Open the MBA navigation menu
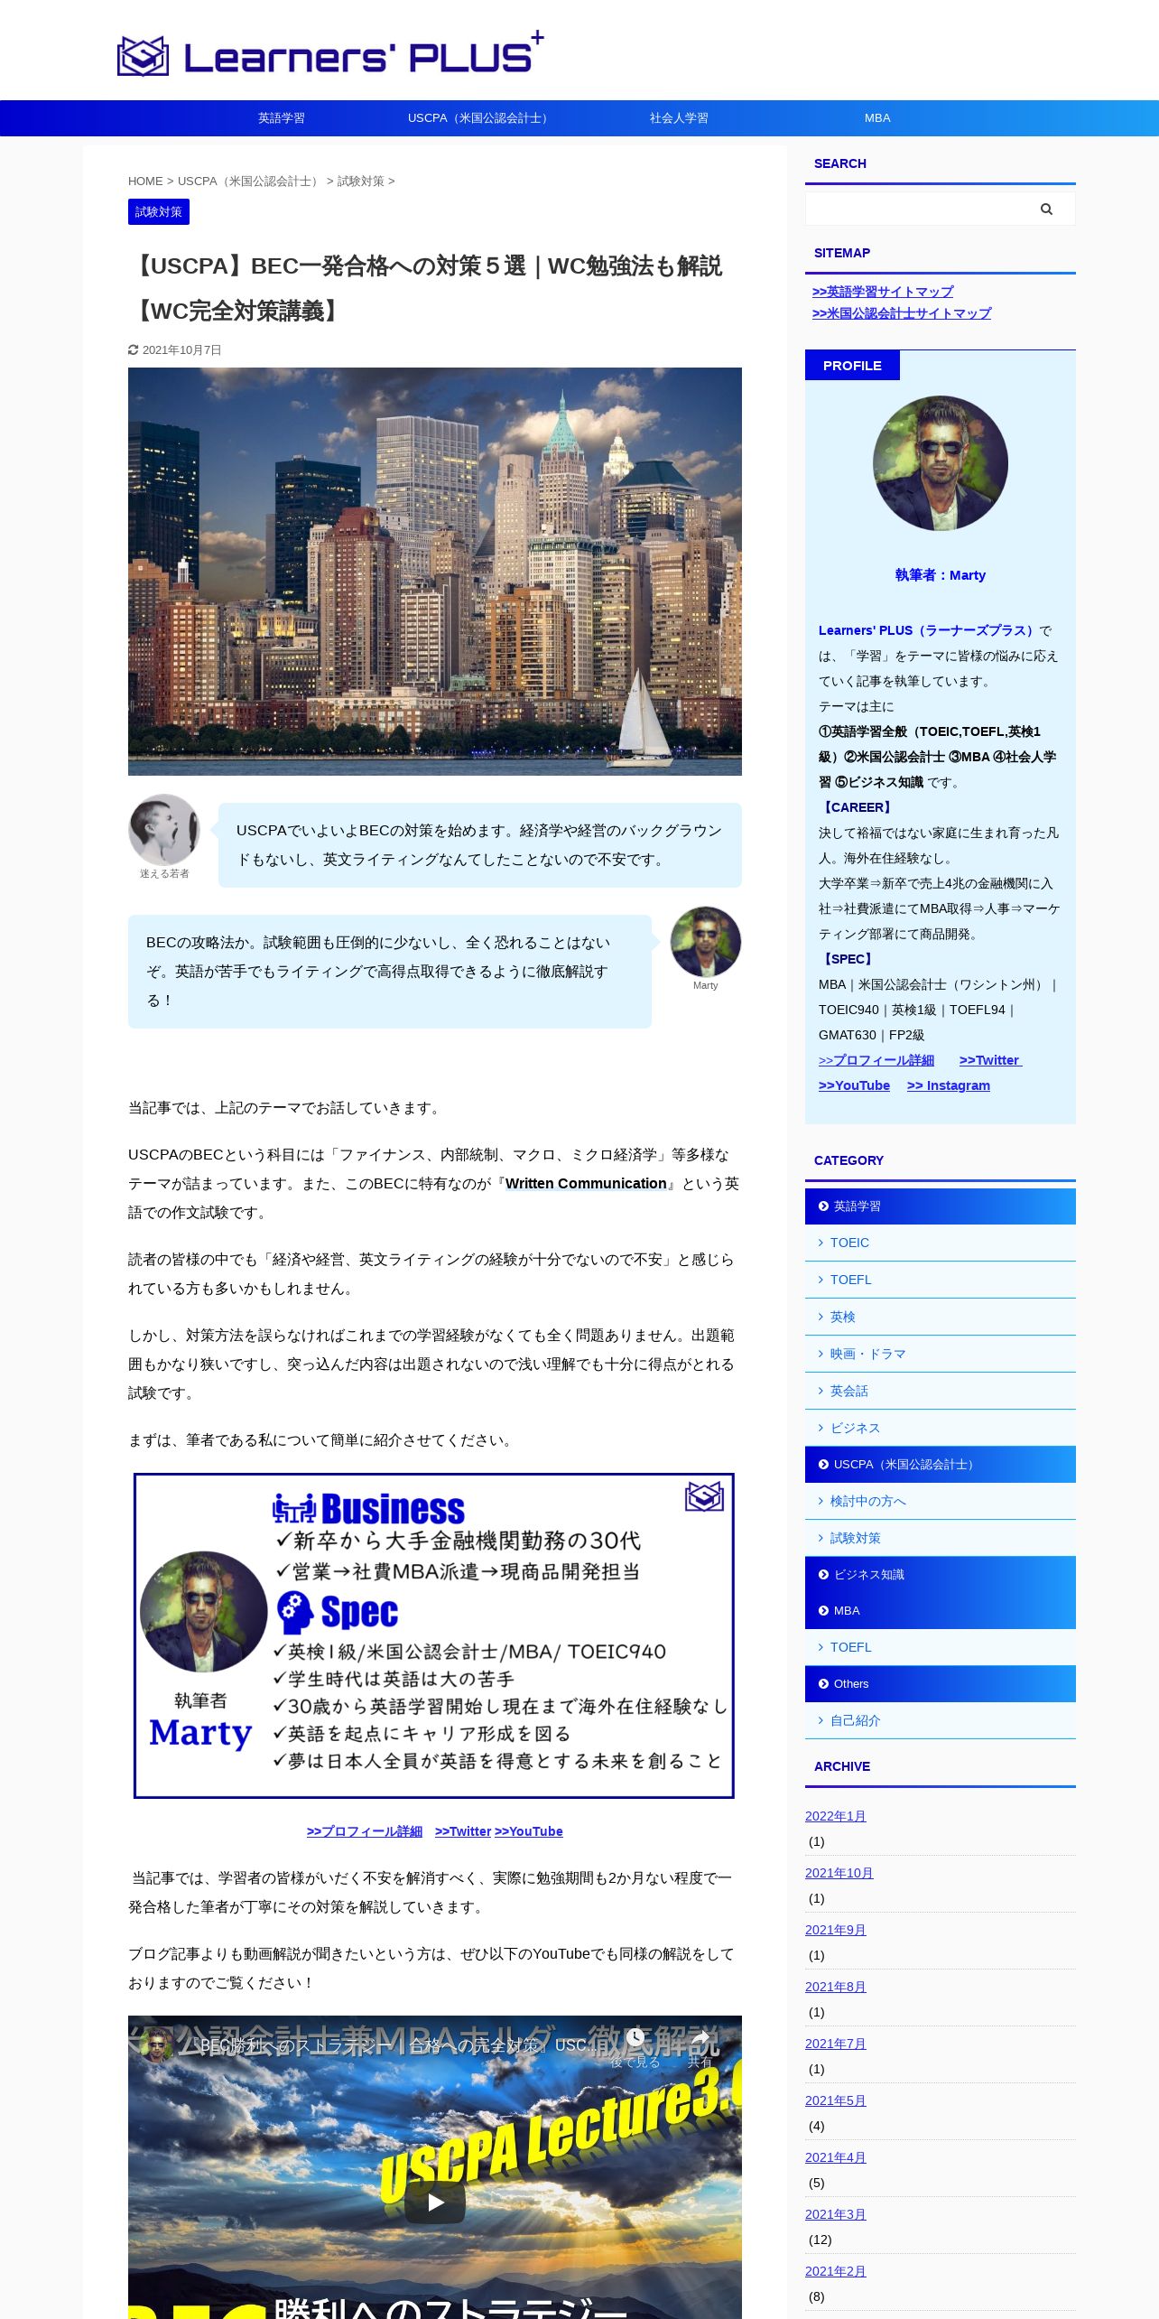Viewport: 1159px width, 2319px height. coord(877,118)
